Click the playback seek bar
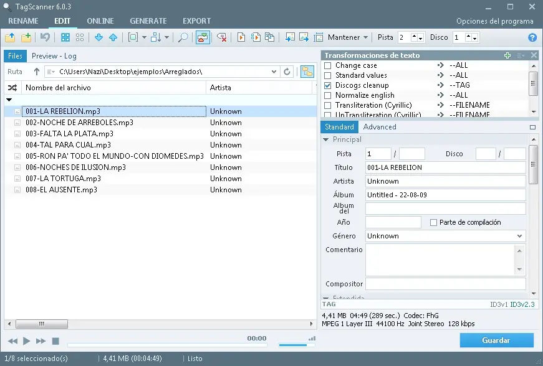Screen dimensions: 543x366 tap(167, 345)
